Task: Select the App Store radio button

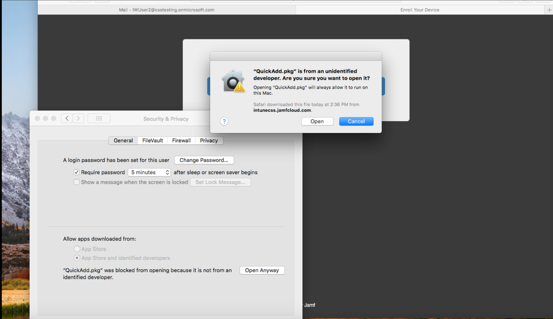Action: tap(76, 249)
